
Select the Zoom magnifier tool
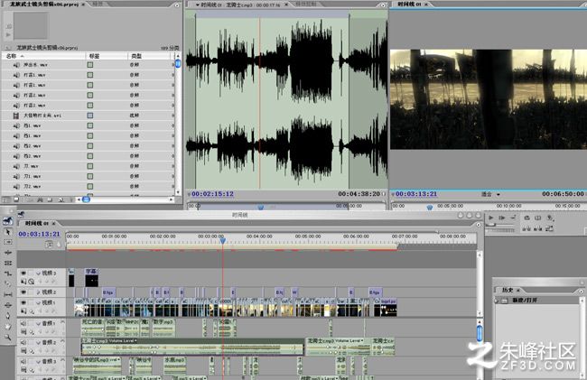pos(8,338)
